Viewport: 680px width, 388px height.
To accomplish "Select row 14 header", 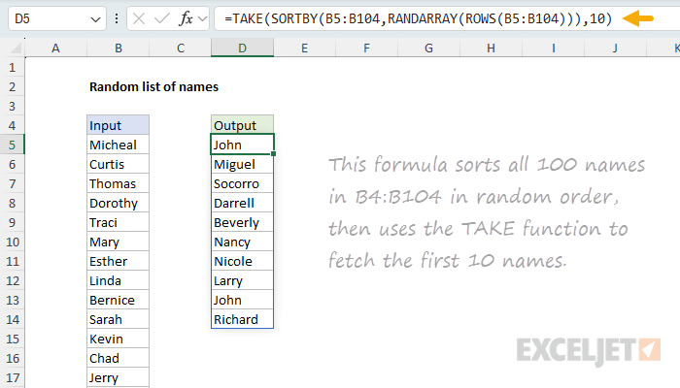I will point(12,319).
